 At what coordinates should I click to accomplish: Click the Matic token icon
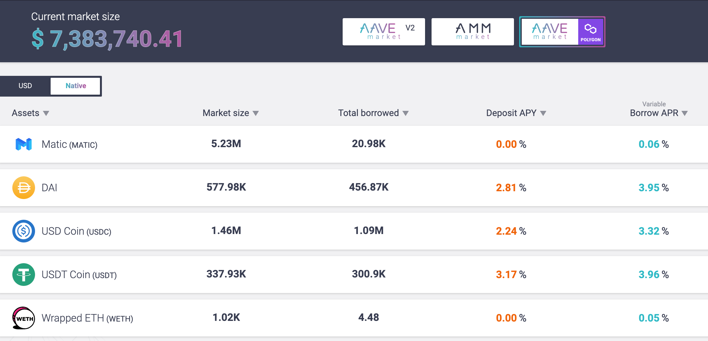pos(24,144)
